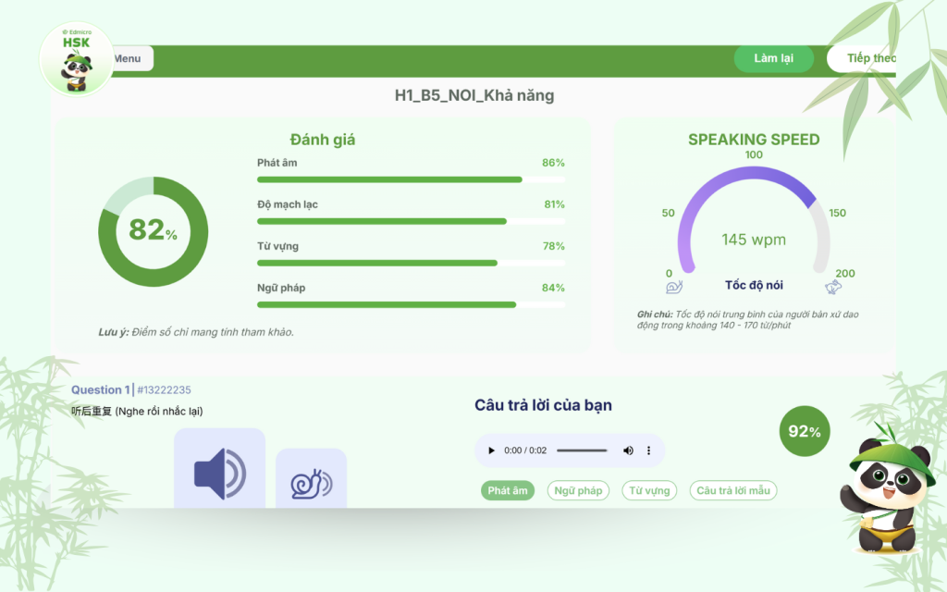Play slow audio with the snail speaker icon
The height and width of the screenshot is (592, 947).
[x=311, y=481]
